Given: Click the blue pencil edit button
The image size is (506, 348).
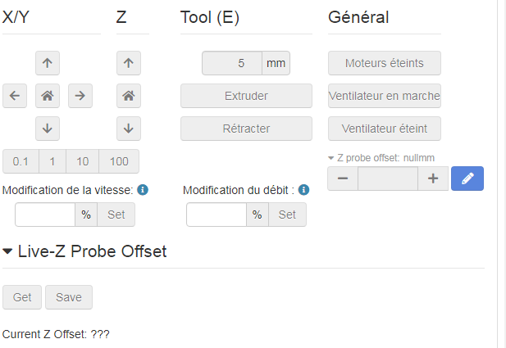Looking at the screenshot, I should [x=467, y=179].
